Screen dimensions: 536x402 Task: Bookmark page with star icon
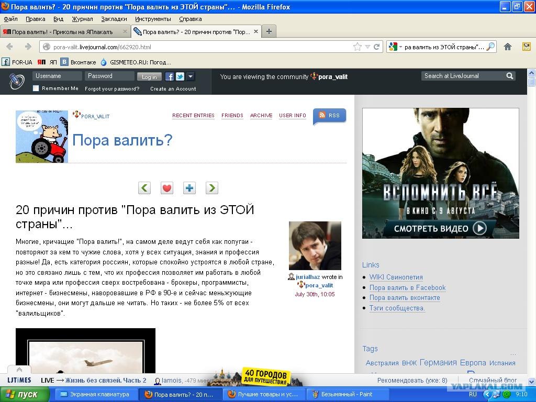pos(357,47)
